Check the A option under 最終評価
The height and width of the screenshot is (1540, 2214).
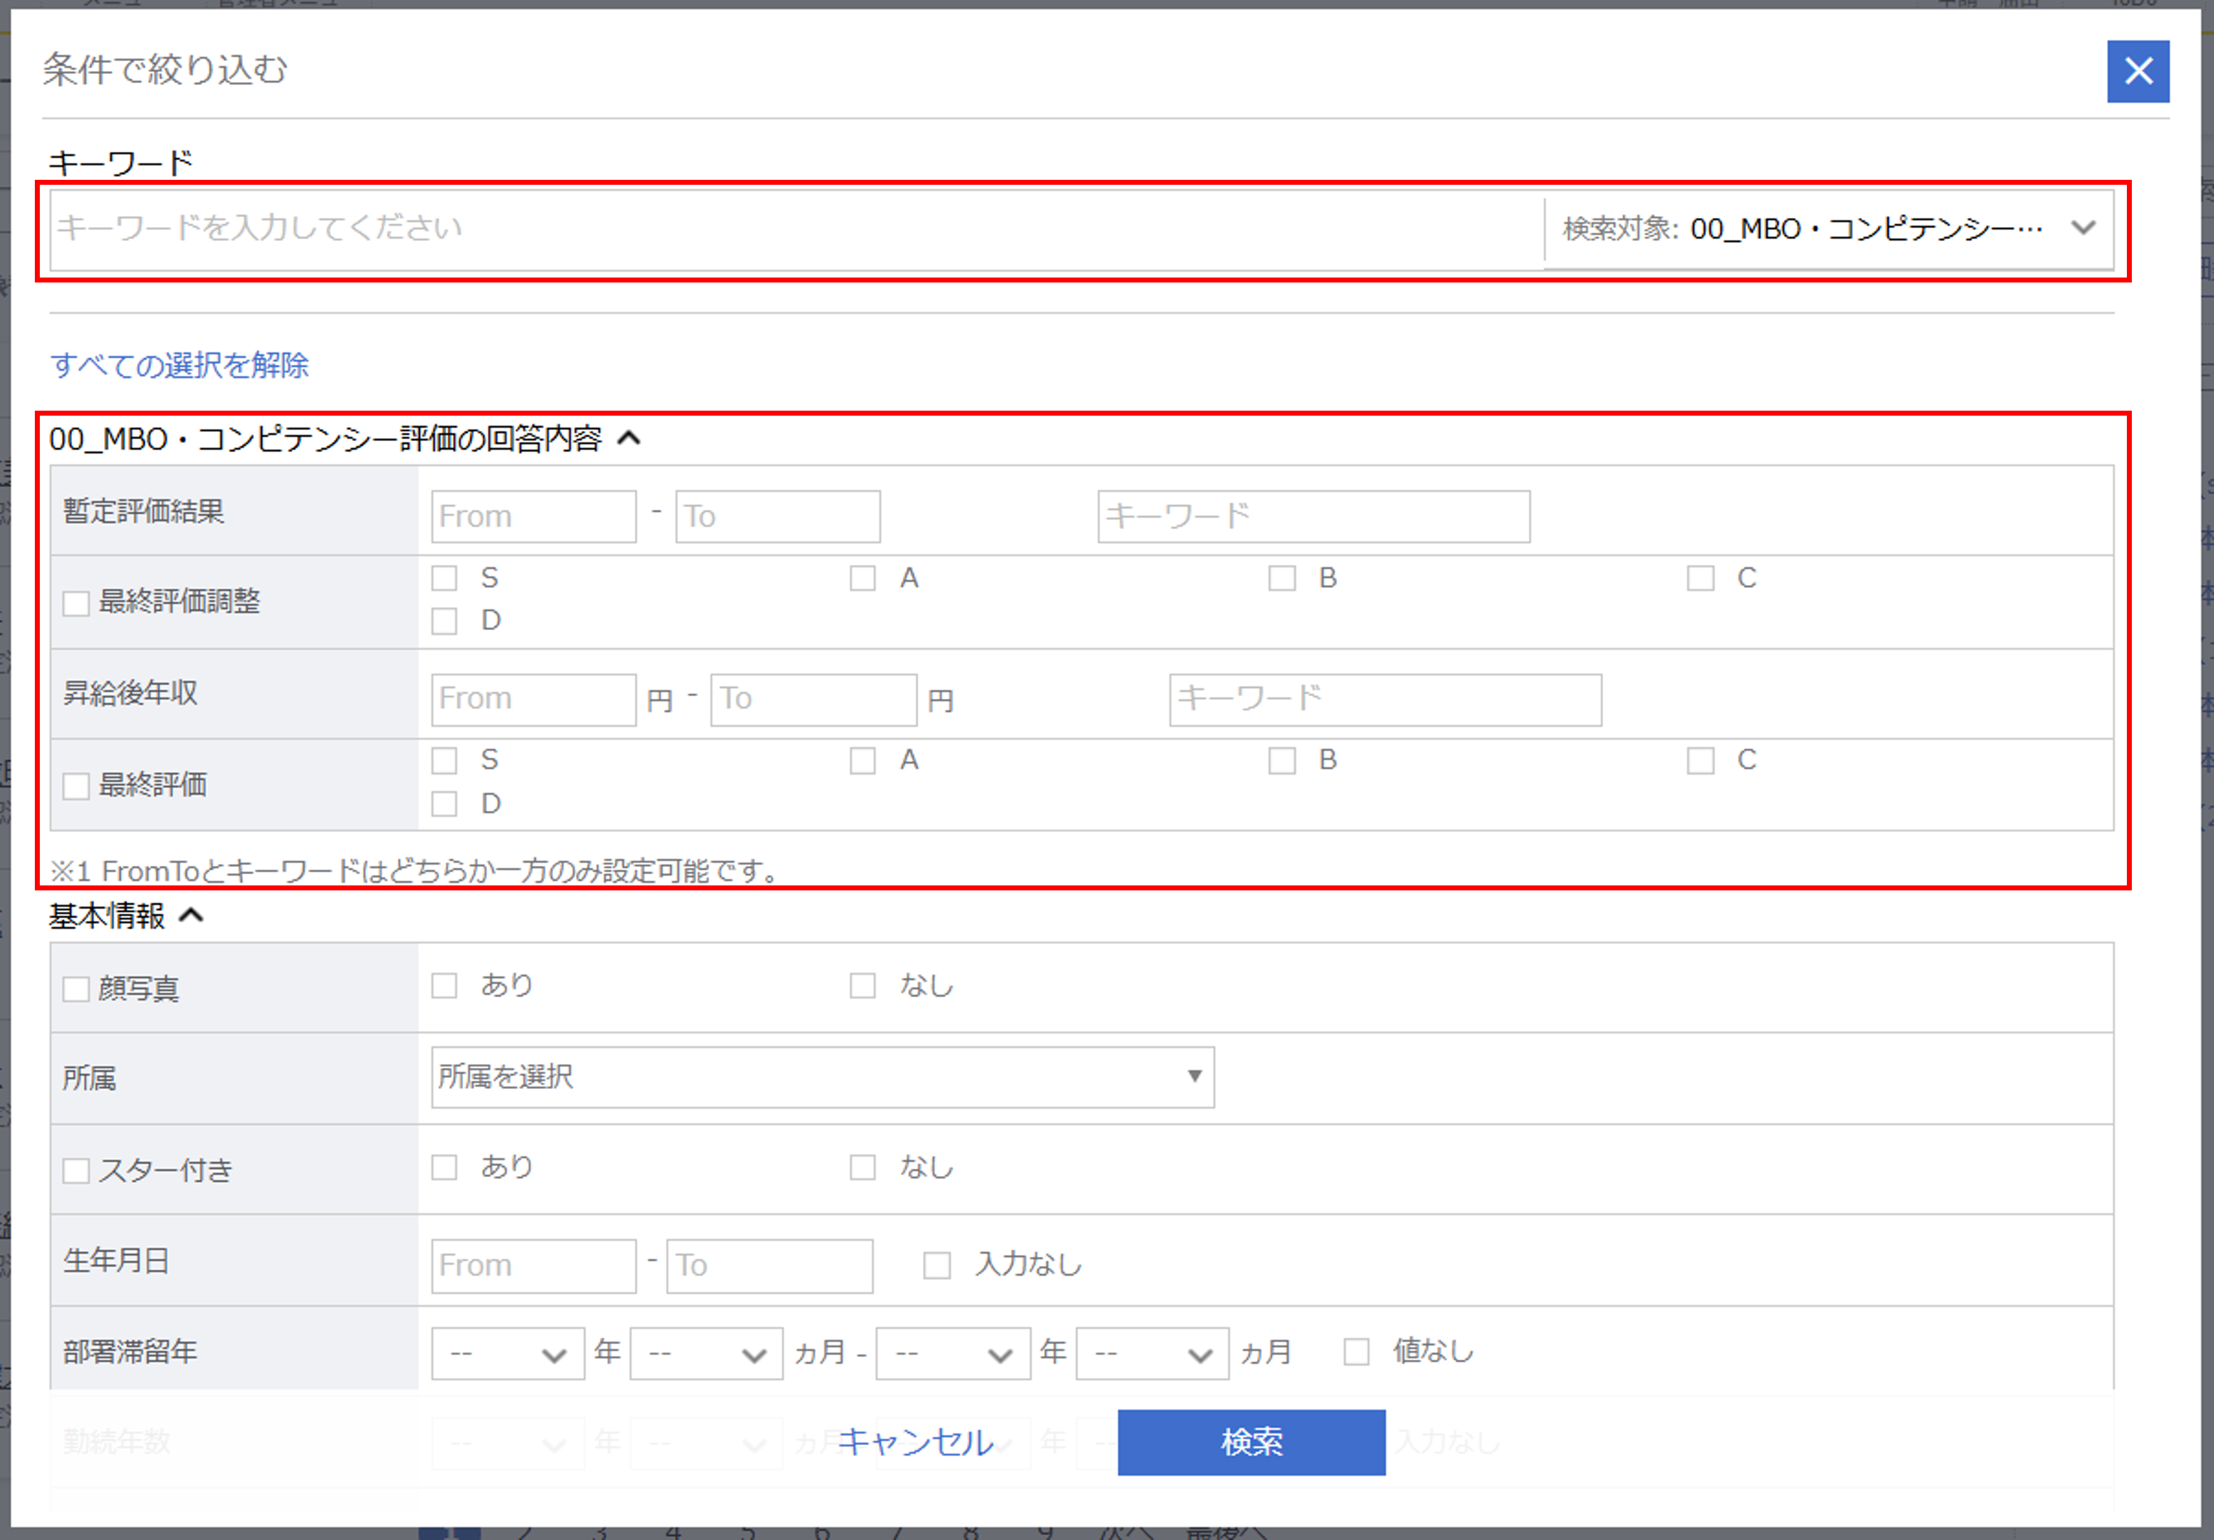(862, 761)
